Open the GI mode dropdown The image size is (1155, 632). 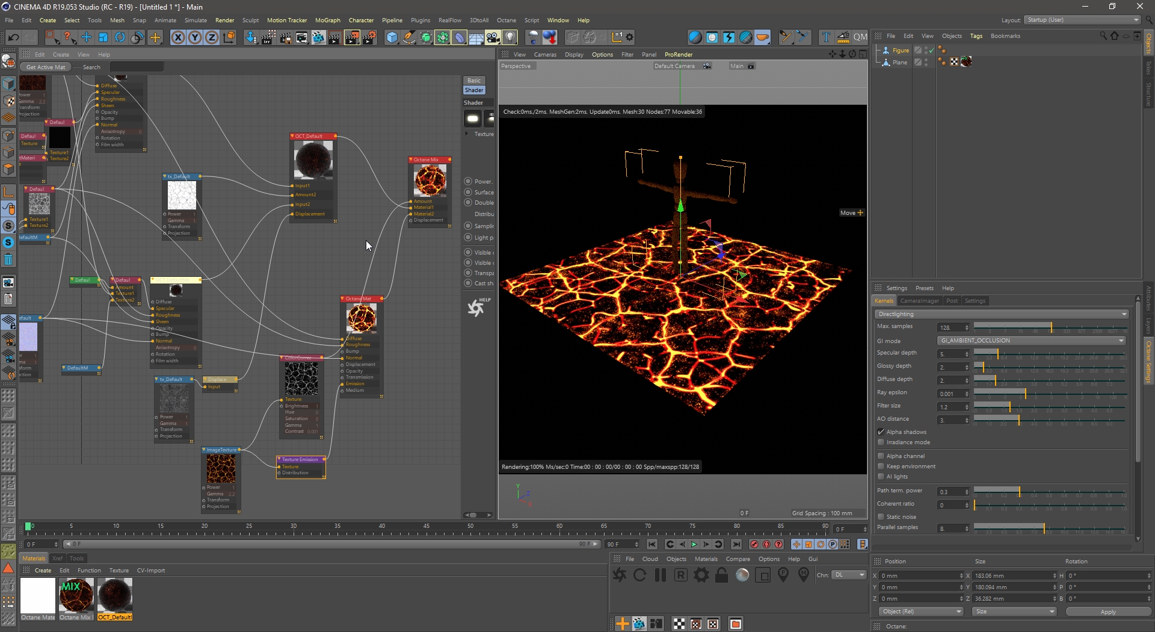click(1031, 341)
